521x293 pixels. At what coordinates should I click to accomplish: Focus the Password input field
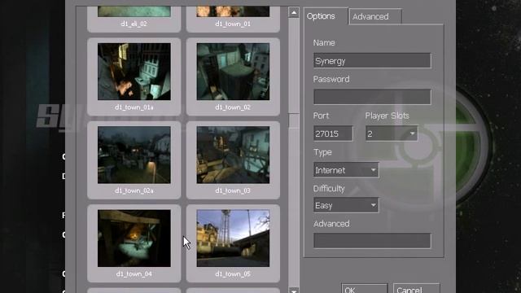pos(372,97)
